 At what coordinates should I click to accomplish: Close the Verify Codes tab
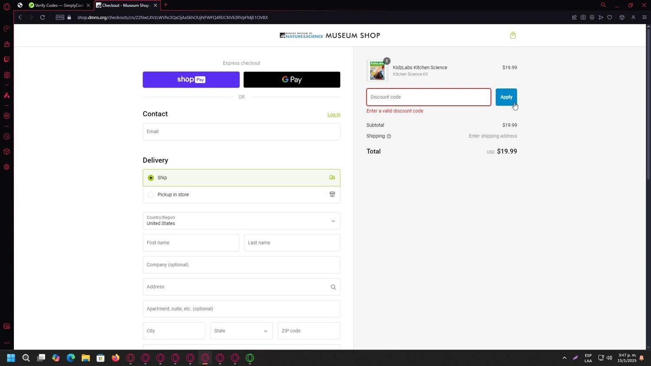point(89,5)
